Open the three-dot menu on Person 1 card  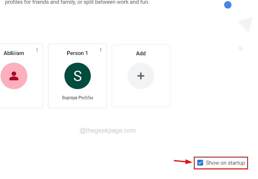click(x=101, y=50)
